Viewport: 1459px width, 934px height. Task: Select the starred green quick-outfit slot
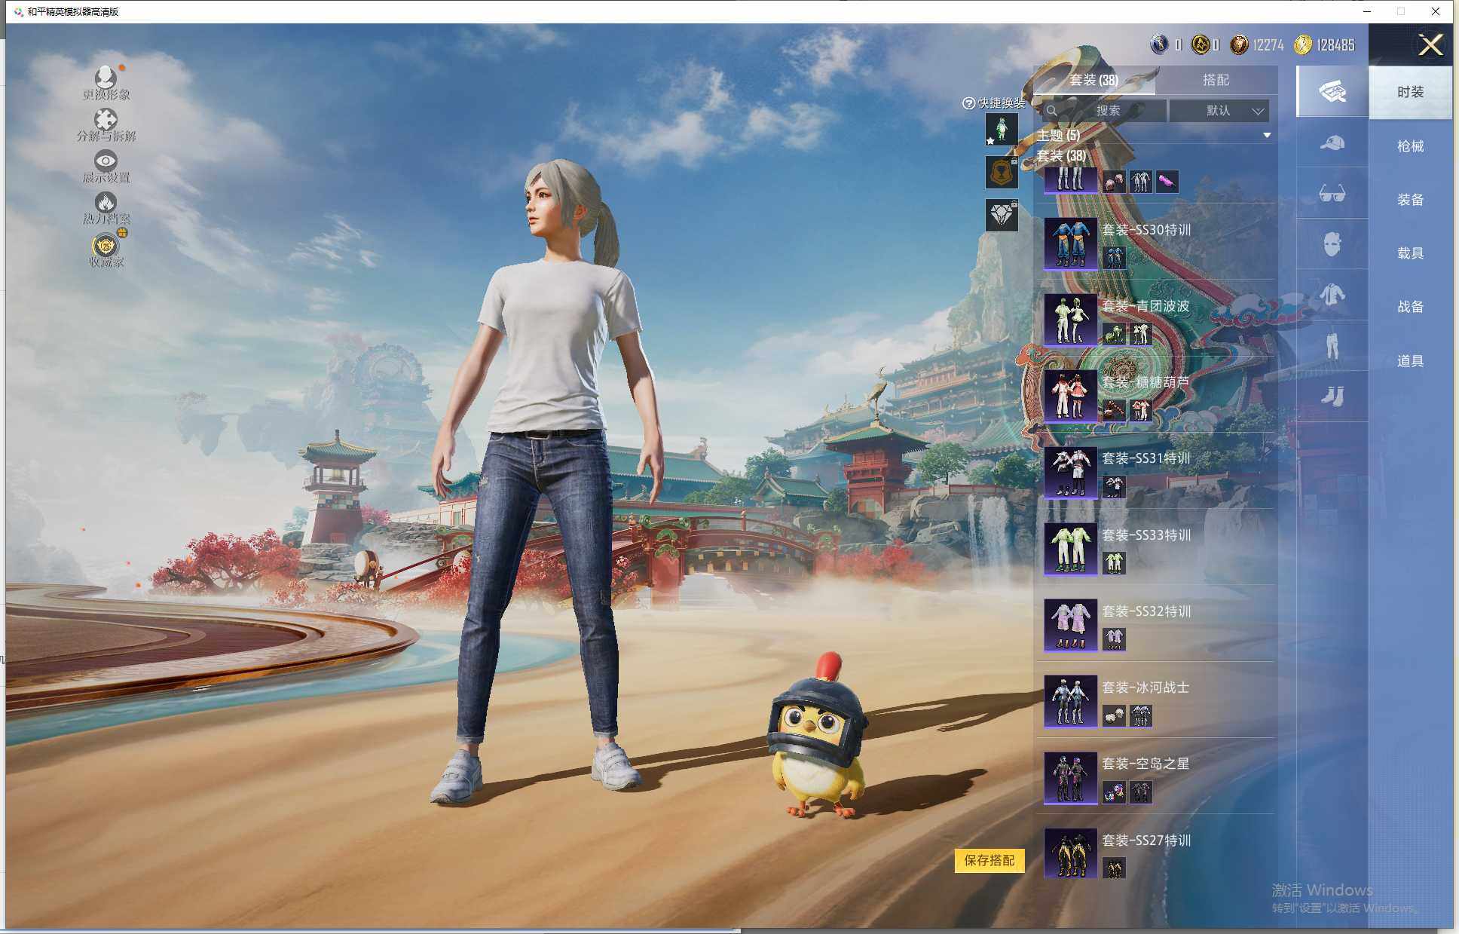pos(1002,130)
